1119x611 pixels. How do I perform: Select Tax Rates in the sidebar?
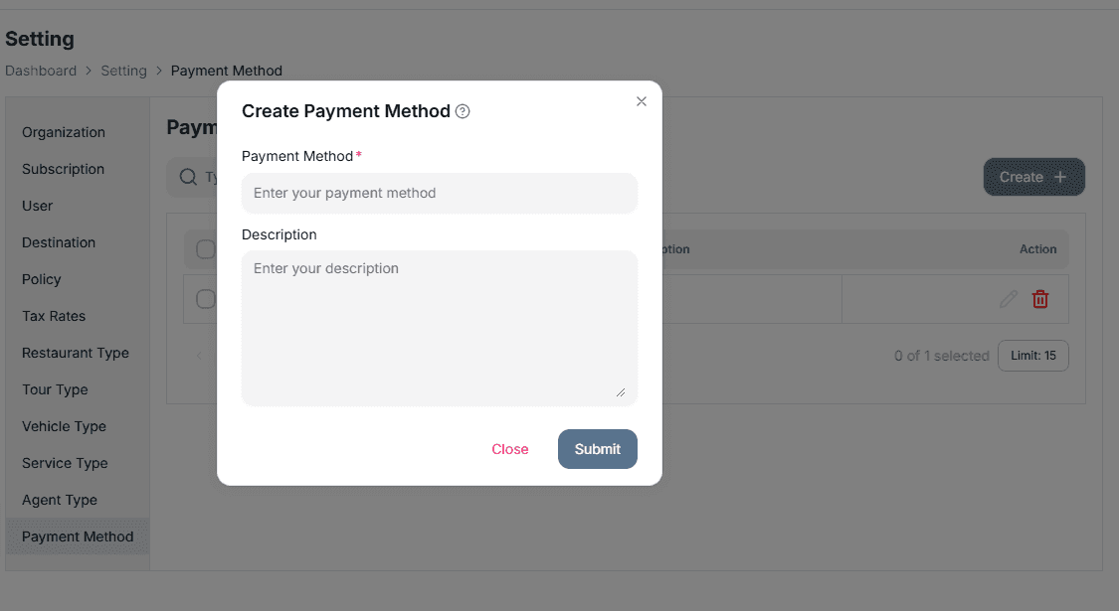click(x=54, y=316)
